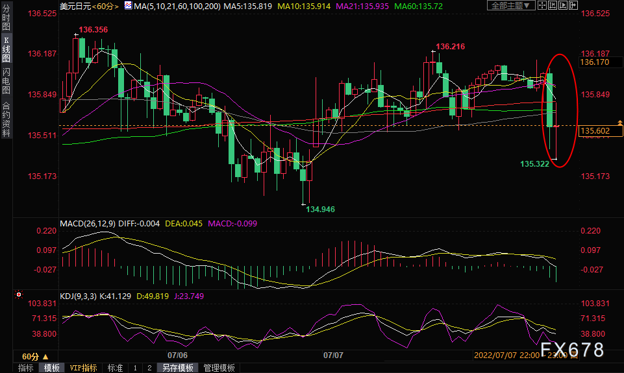Click the 135.322 low price label
Screen dimensions: 624x373
(x=534, y=164)
